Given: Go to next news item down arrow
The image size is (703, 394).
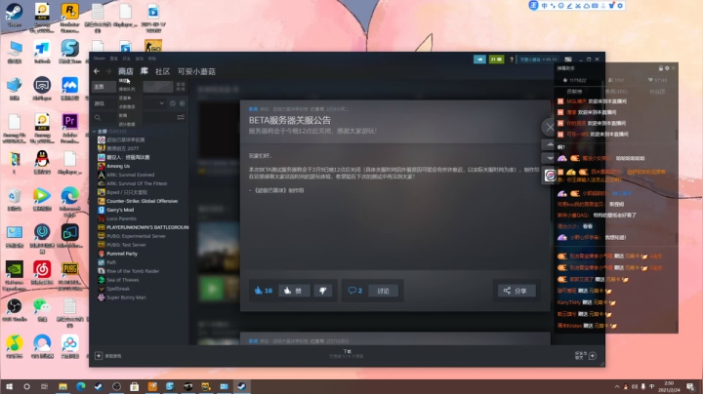Looking at the screenshot, I should pos(550,158).
